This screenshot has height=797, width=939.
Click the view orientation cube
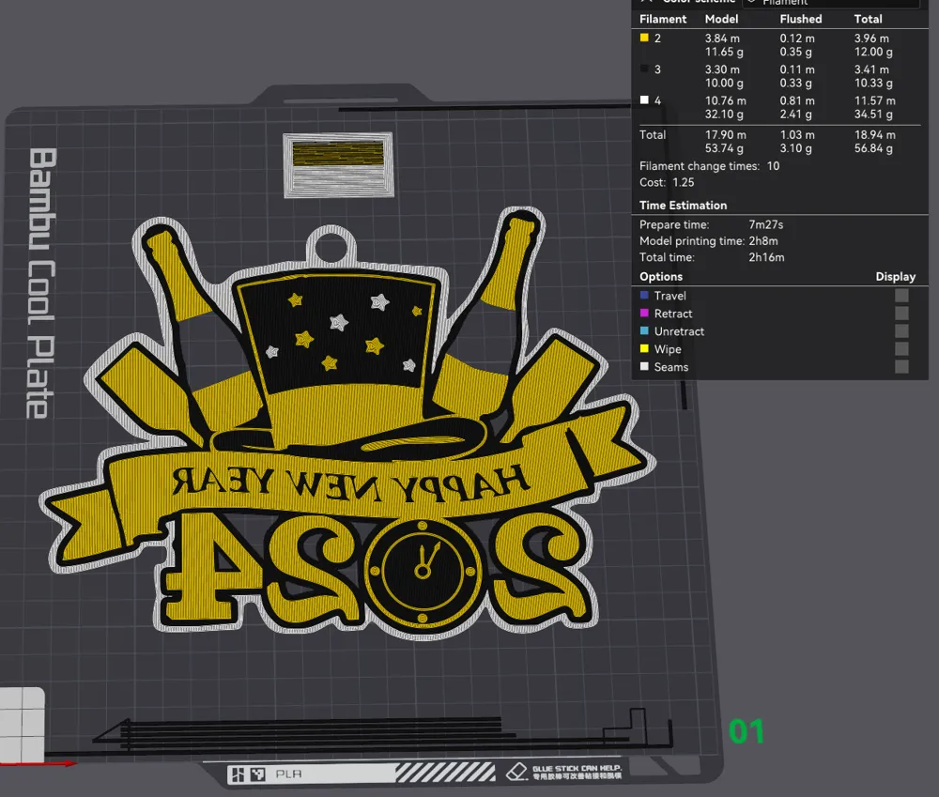[22, 712]
